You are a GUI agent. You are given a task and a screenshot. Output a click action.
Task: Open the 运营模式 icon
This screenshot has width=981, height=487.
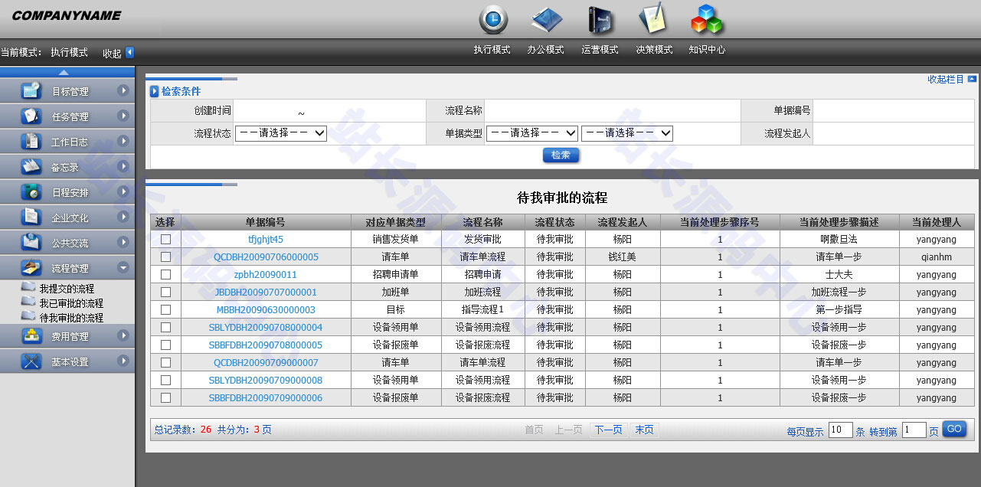pyautogui.click(x=600, y=20)
